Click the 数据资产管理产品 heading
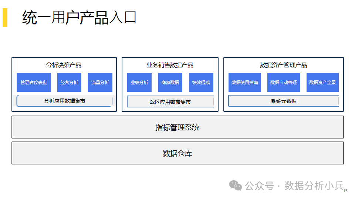The image size is (355, 200). pos(284,65)
